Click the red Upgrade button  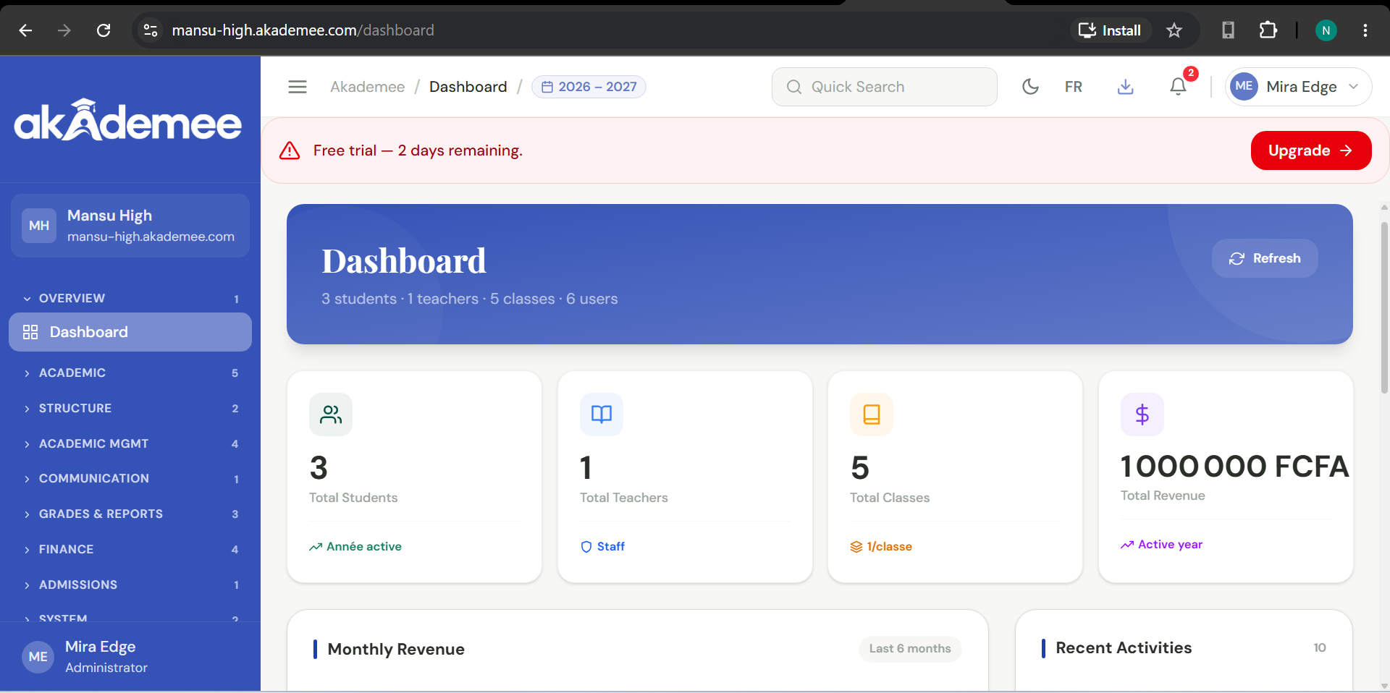pos(1311,150)
